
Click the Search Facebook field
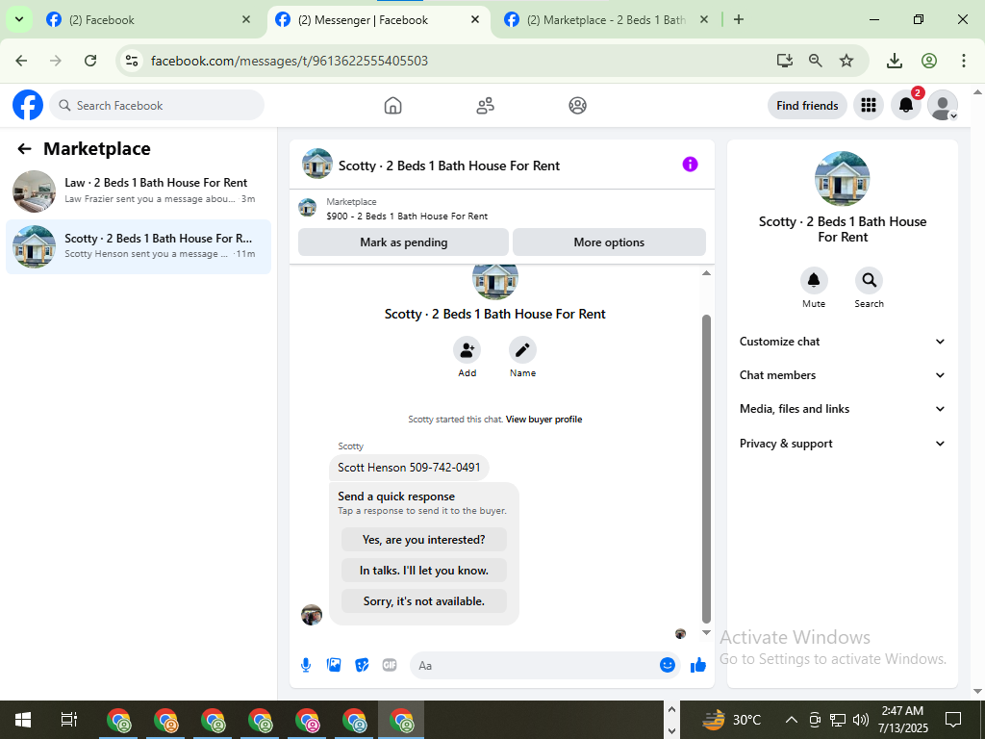coord(157,106)
